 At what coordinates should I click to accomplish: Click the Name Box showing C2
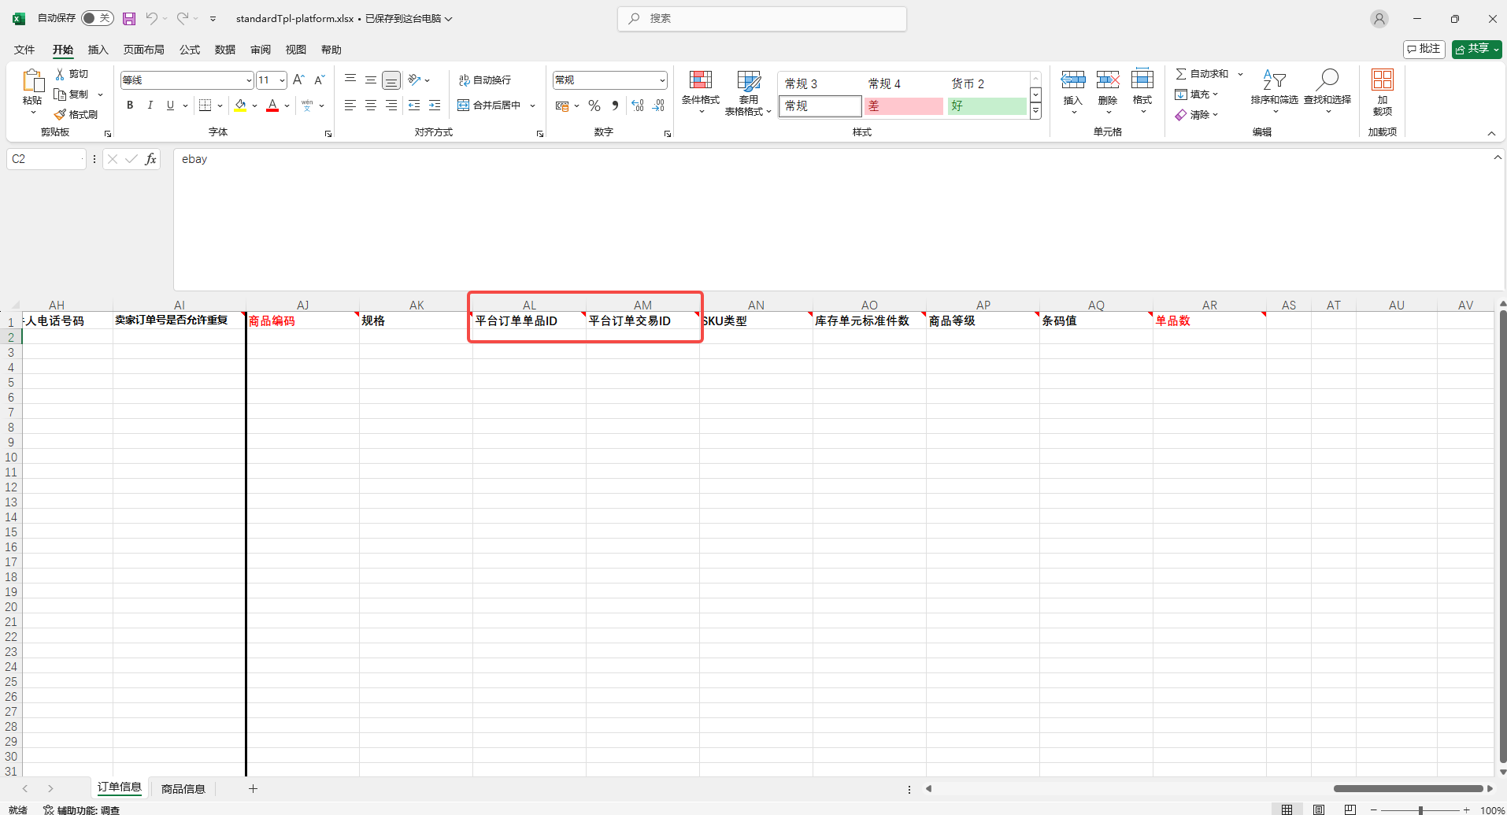click(45, 159)
